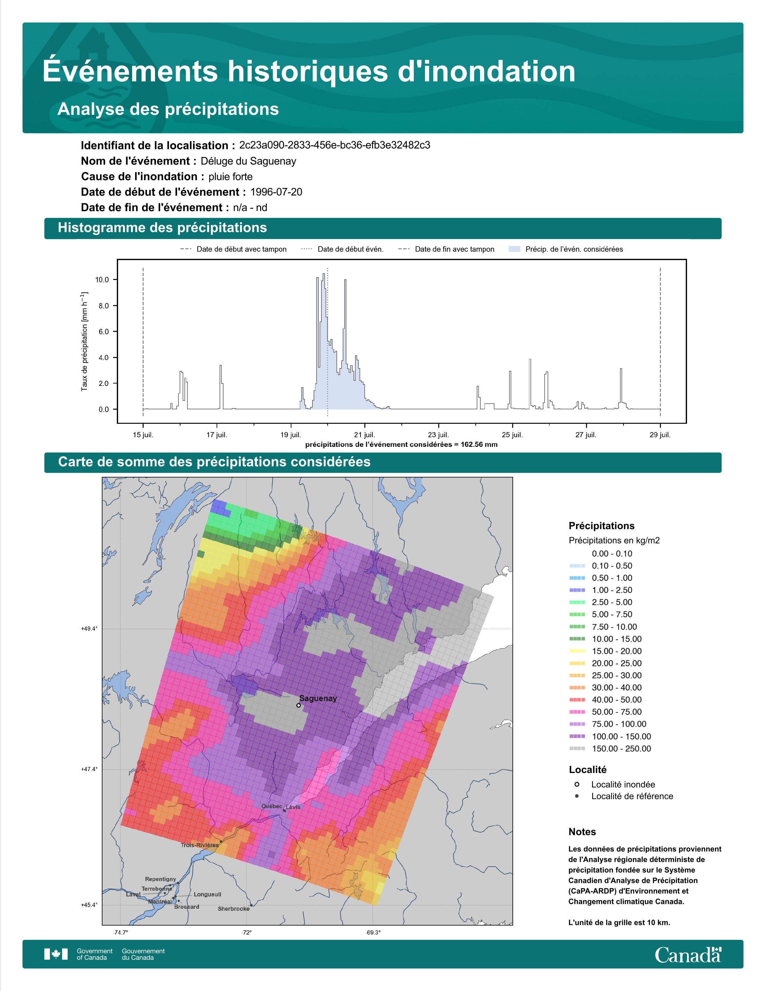Image resolution: width=766 pixels, height=991 pixels.
Task: Click the Trois-Rivières locality dot on map
Action: [x=221, y=842]
